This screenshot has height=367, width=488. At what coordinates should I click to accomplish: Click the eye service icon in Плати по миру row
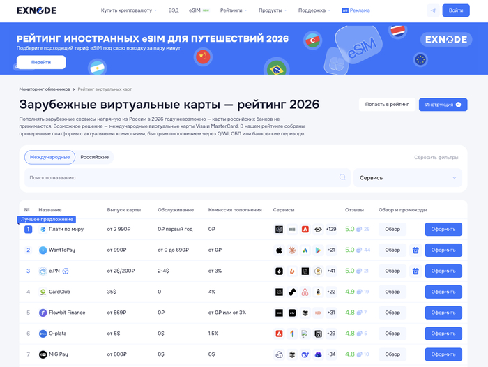click(318, 230)
